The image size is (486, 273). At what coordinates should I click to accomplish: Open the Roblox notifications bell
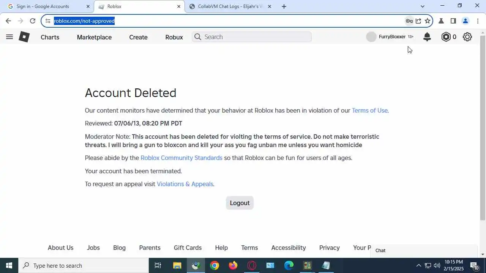tap(427, 37)
